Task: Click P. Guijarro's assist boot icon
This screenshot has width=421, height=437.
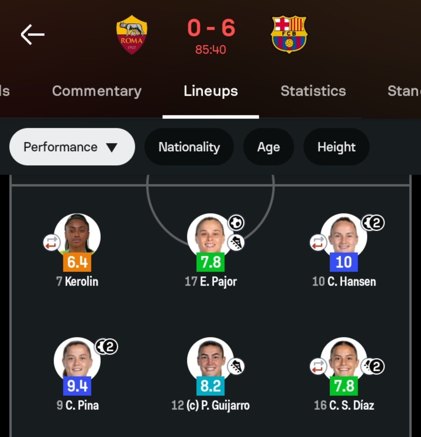Action: click(x=236, y=366)
